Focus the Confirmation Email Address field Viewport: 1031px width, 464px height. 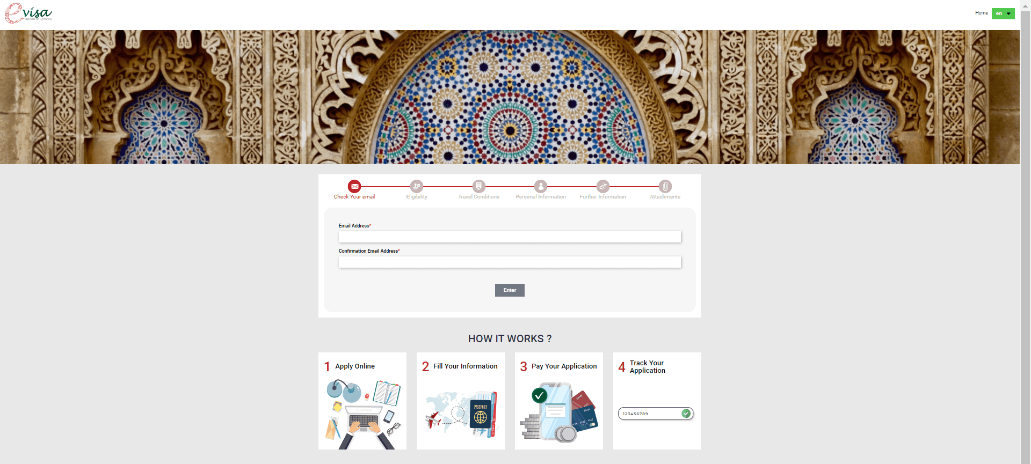[x=510, y=262]
